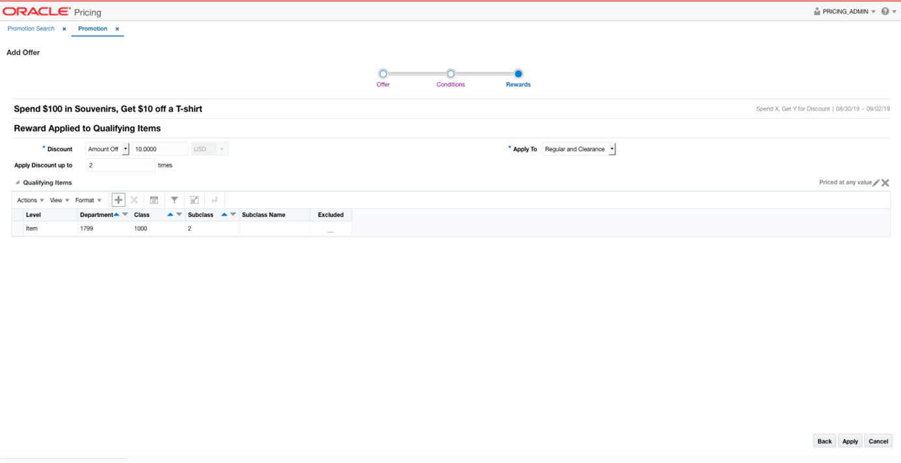Select the row header of the Item row
901x463 pixels.
coord(18,229)
